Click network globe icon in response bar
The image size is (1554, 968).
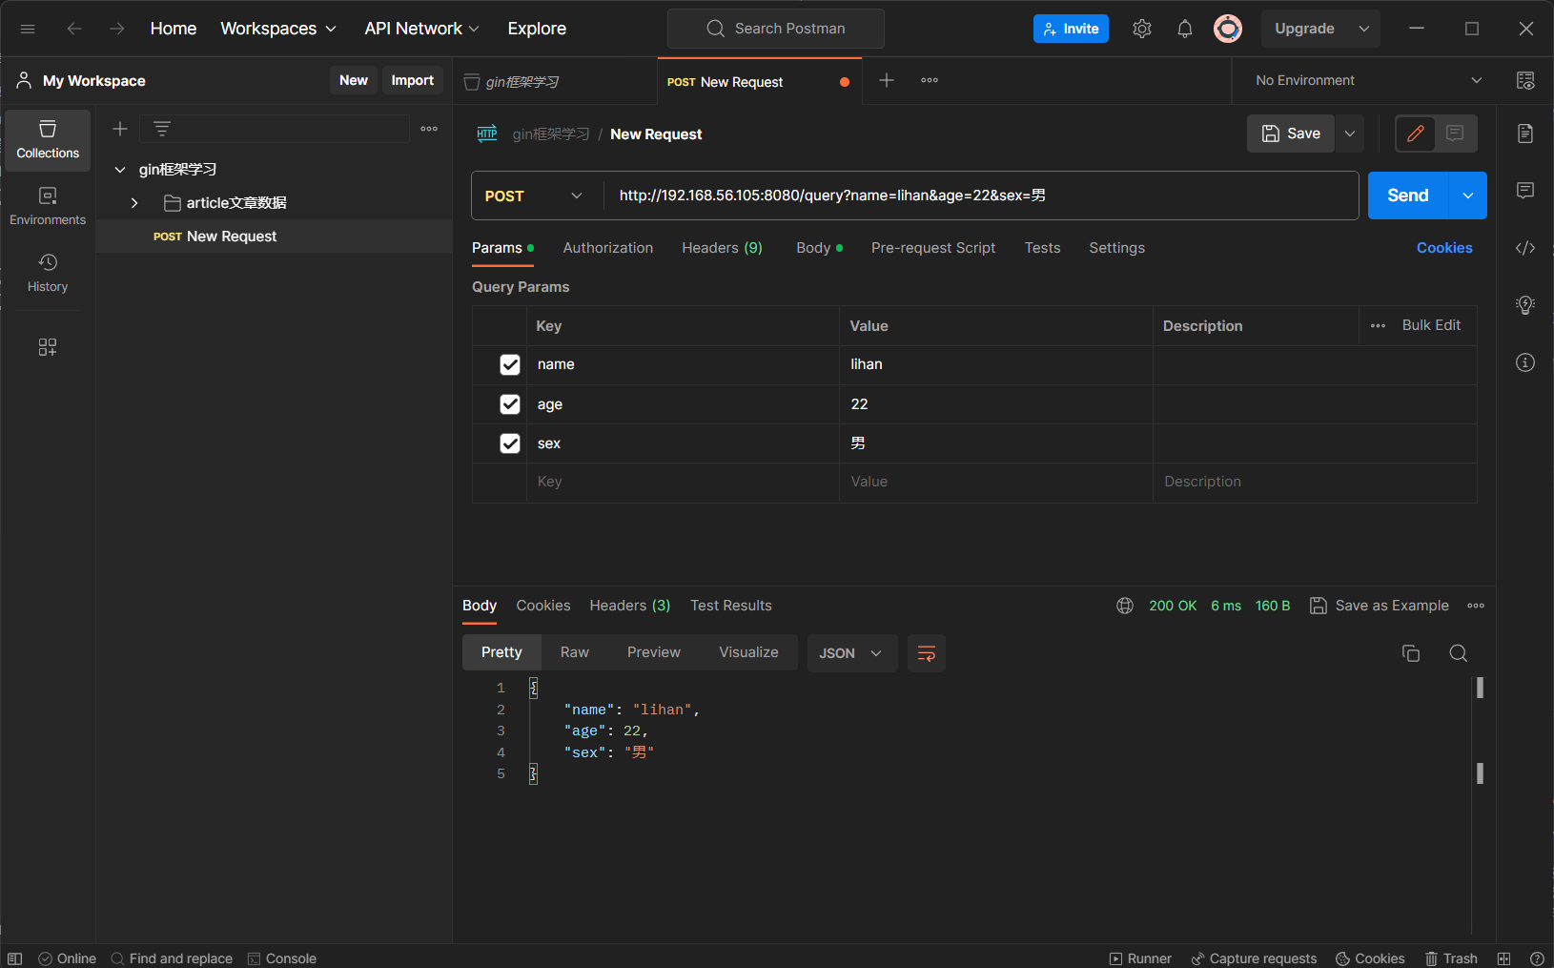(1125, 606)
